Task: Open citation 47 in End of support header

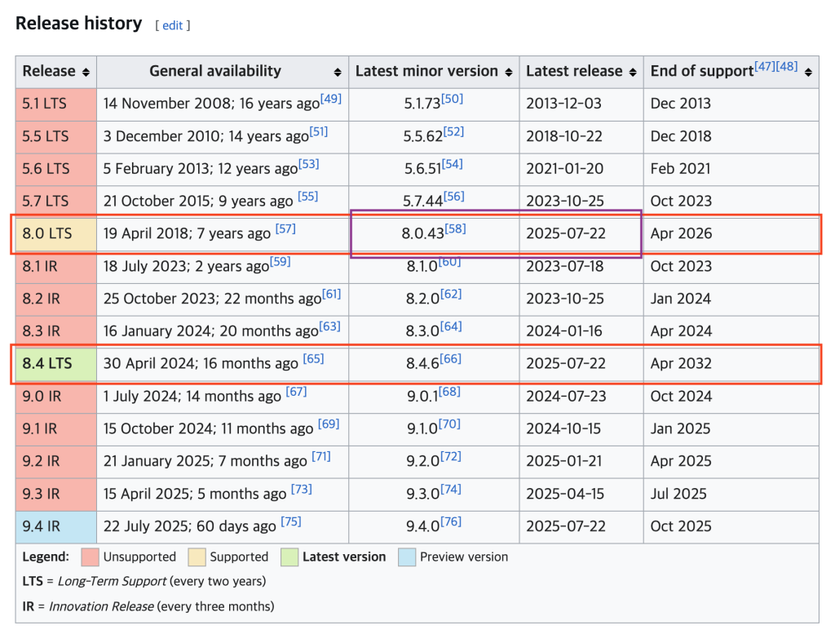Action: [765, 66]
